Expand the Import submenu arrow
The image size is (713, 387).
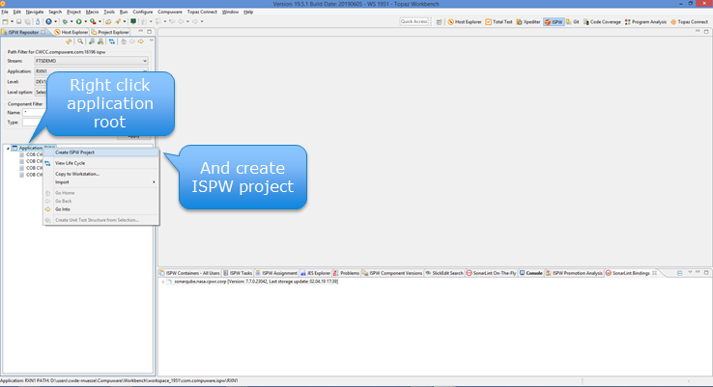[x=154, y=182]
